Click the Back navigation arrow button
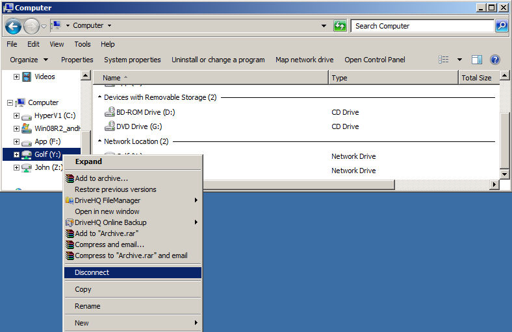The width and height of the screenshot is (512, 332). [13, 26]
